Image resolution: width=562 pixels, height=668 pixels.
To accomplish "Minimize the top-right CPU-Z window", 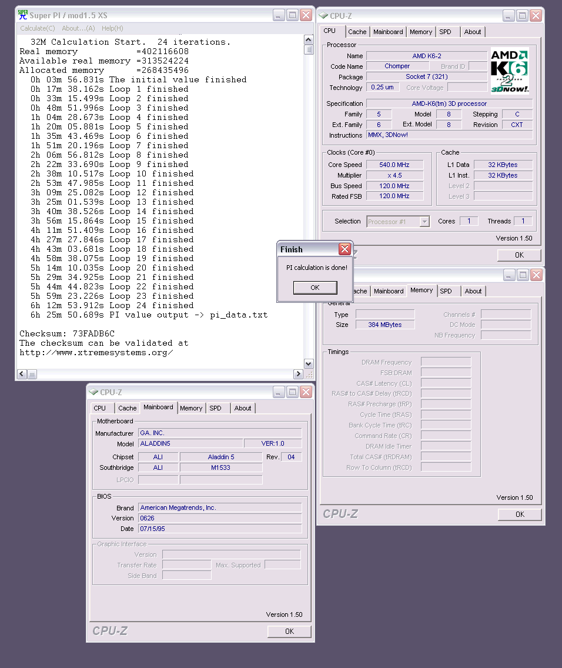I will pyautogui.click(x=509, y=16).
